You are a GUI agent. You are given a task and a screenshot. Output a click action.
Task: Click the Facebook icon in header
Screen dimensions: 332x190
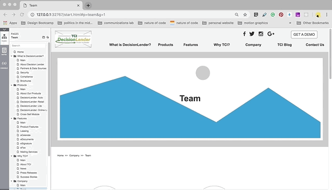(x=244, y=34)
